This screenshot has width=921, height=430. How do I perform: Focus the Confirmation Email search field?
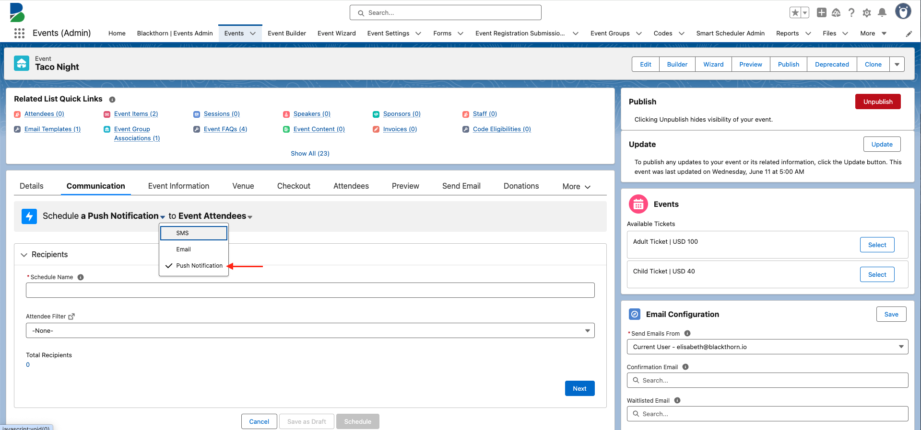(x=767, y=380)
